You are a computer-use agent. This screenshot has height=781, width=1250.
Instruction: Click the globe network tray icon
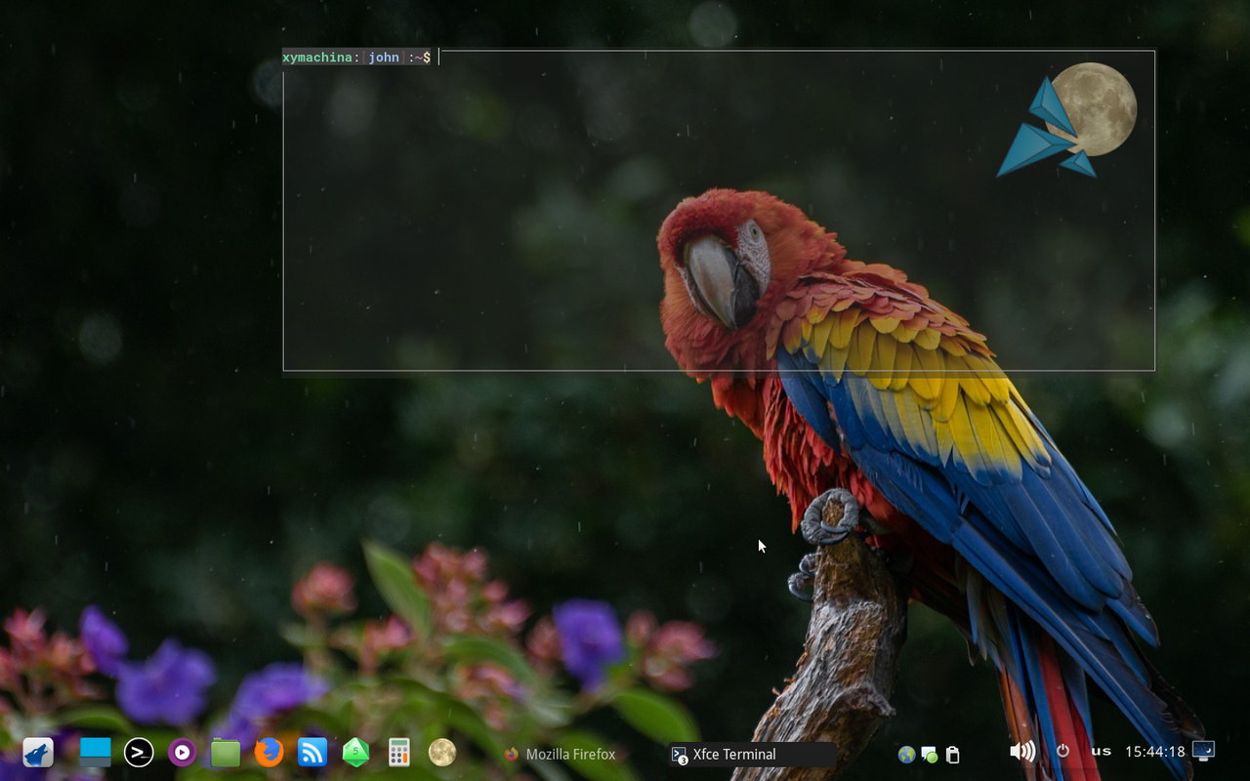click(x=906, y=755)
